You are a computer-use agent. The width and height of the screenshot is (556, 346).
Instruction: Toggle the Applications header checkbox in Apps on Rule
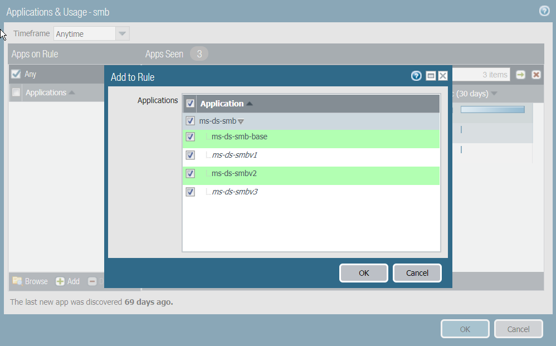click(x=16, y=92)
